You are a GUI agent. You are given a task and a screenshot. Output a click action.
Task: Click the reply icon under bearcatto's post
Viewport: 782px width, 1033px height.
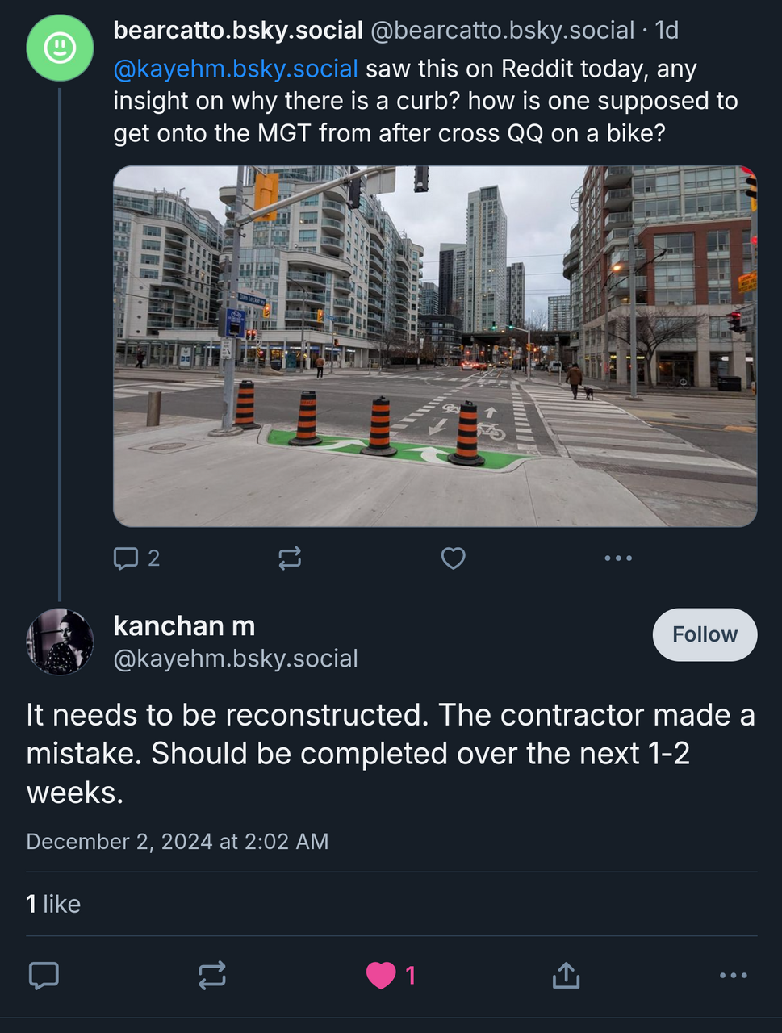(126, 558)
